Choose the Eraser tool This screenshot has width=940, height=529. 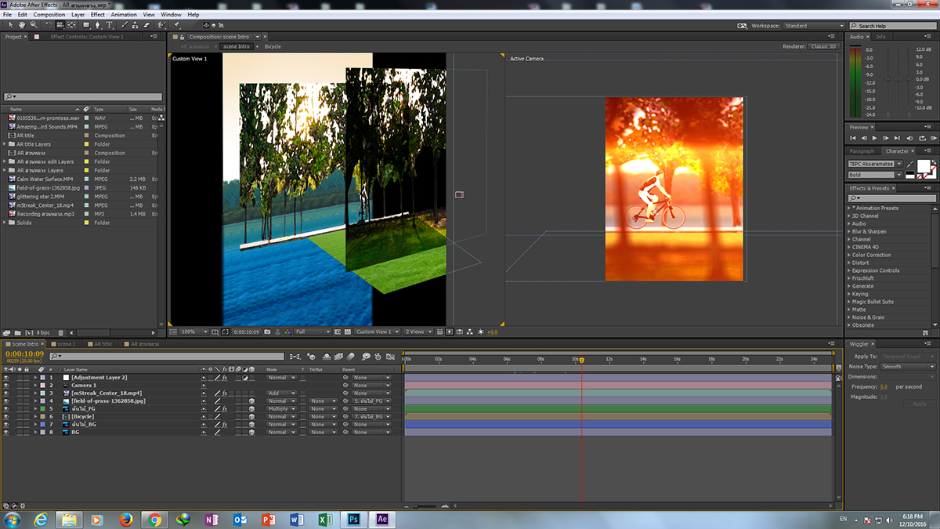145,25
